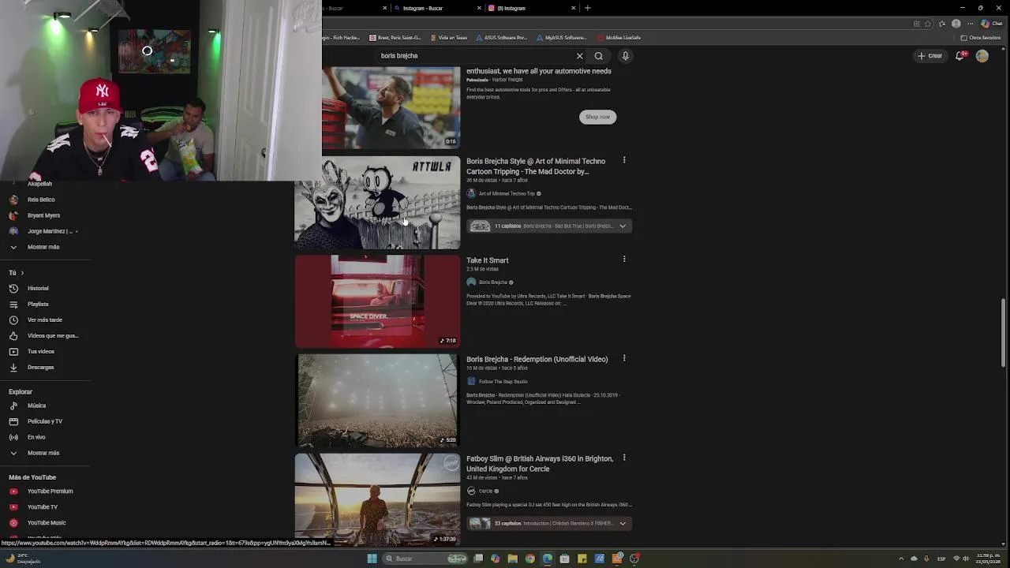The width and height of the screenshot is (1010, 568).
Task: Open options menu for Take It Smart
Action: [x=624, y=259]
